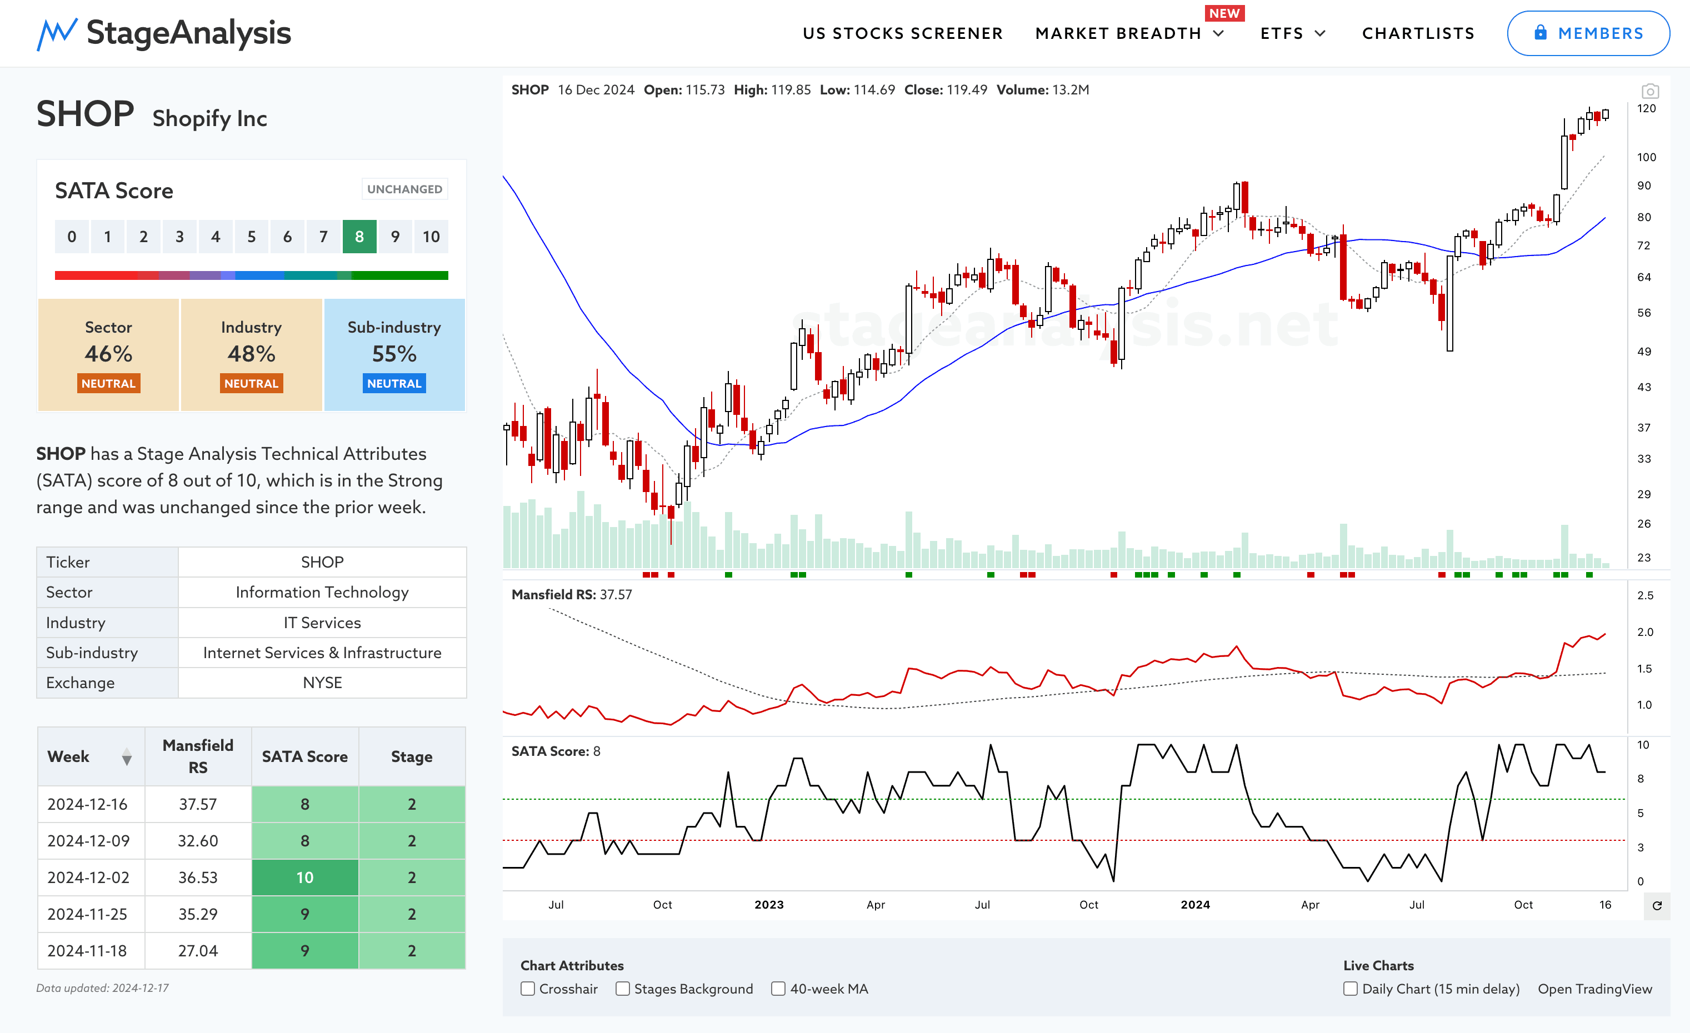Click SATA score gradient color bar
Image resolution: width=1690 pixels, height=1033 pixels.
[251, 275]
